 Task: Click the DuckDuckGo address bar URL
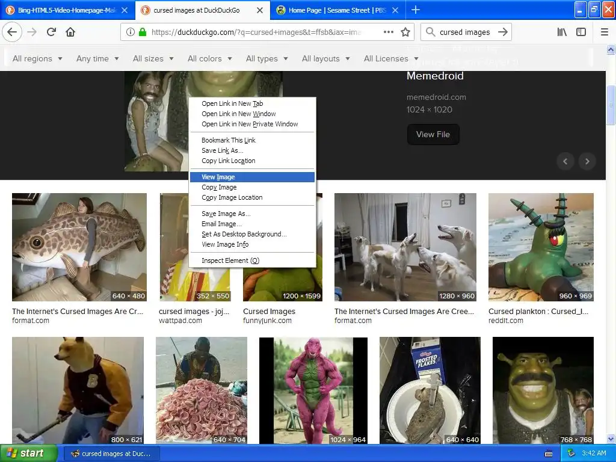(256, 32)
